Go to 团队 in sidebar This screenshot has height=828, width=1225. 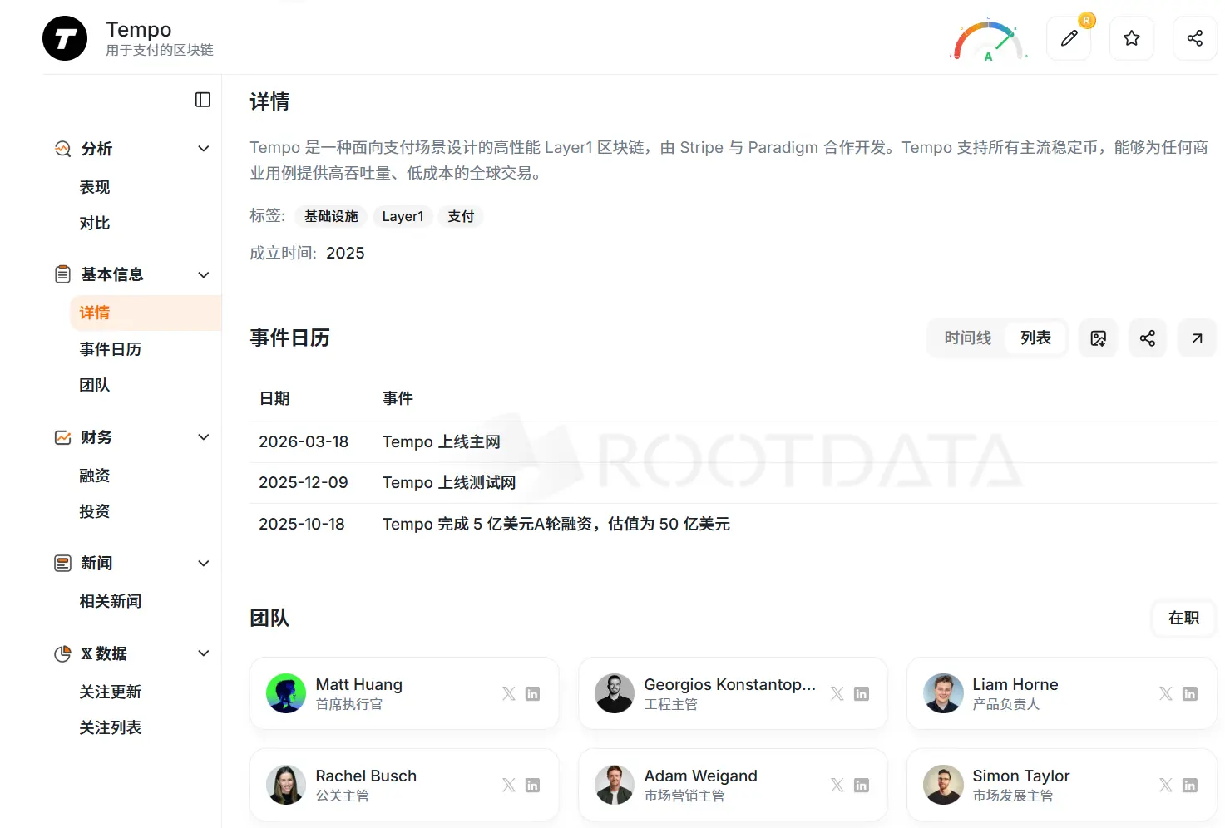click(x=95, y=385)
